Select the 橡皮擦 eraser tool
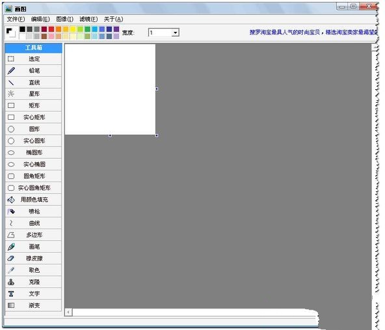Viewport: 385px width, 330px height. 33,258
